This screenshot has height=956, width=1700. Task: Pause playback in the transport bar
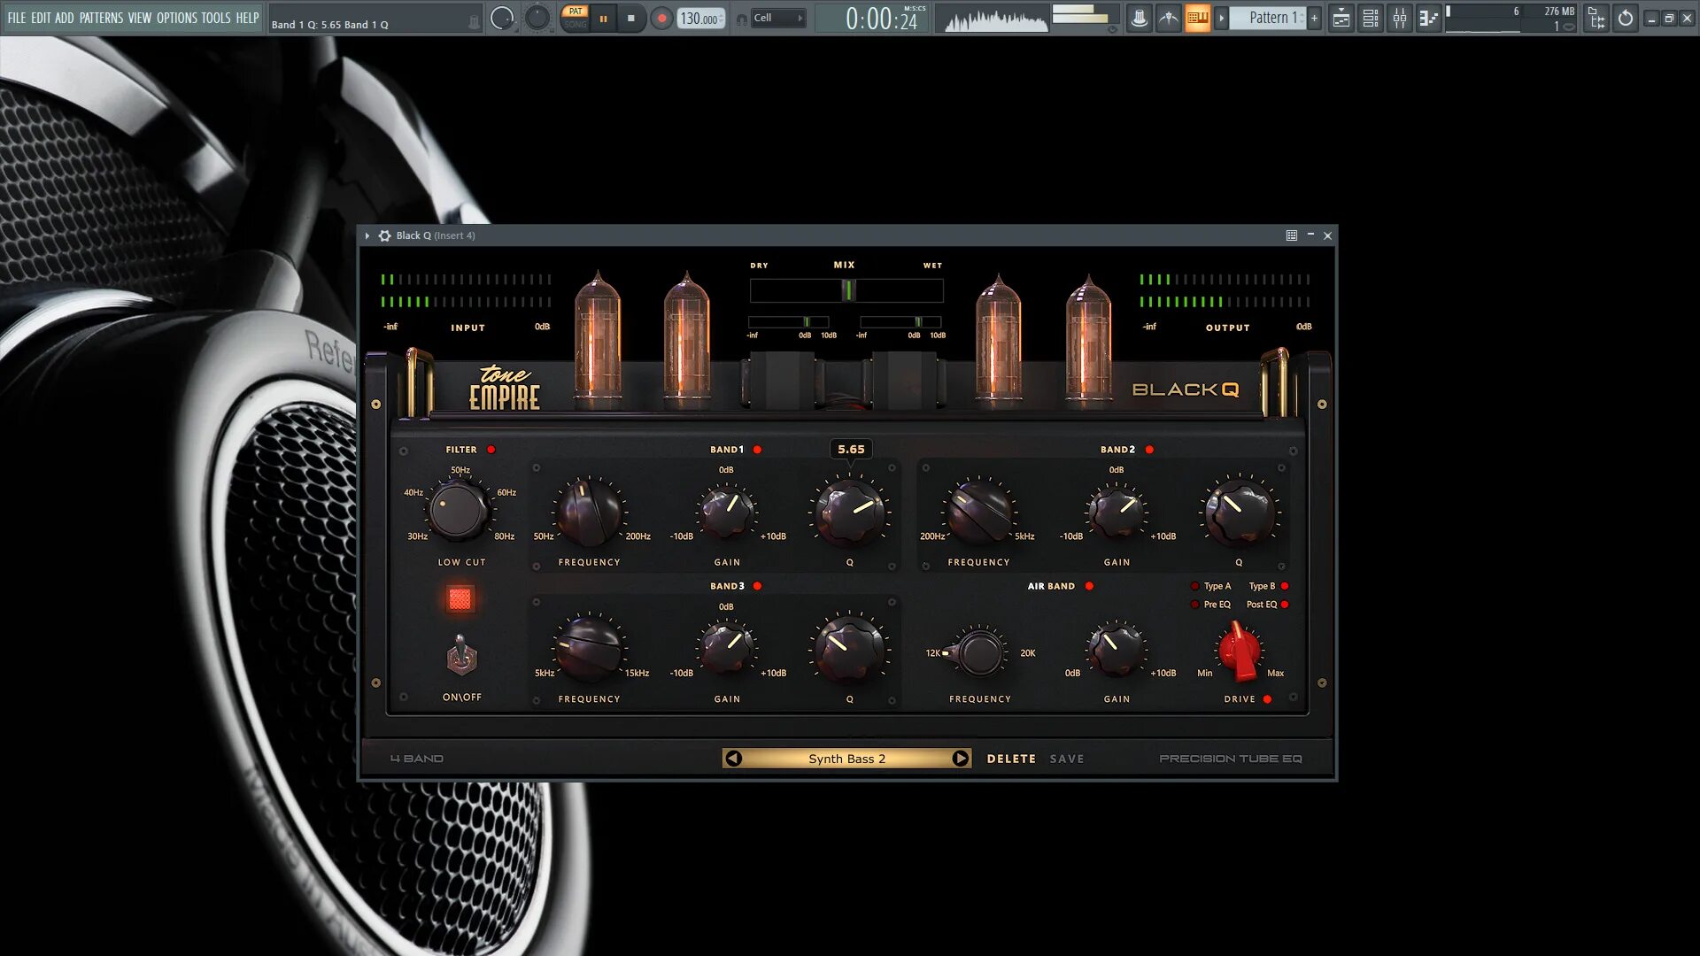click(x=603, y=18)
